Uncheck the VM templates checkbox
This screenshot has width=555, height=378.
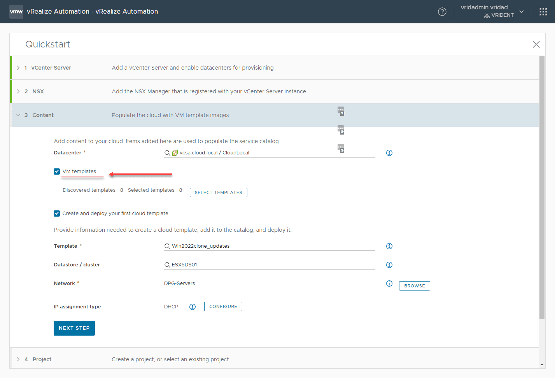[x=57, y=171]
